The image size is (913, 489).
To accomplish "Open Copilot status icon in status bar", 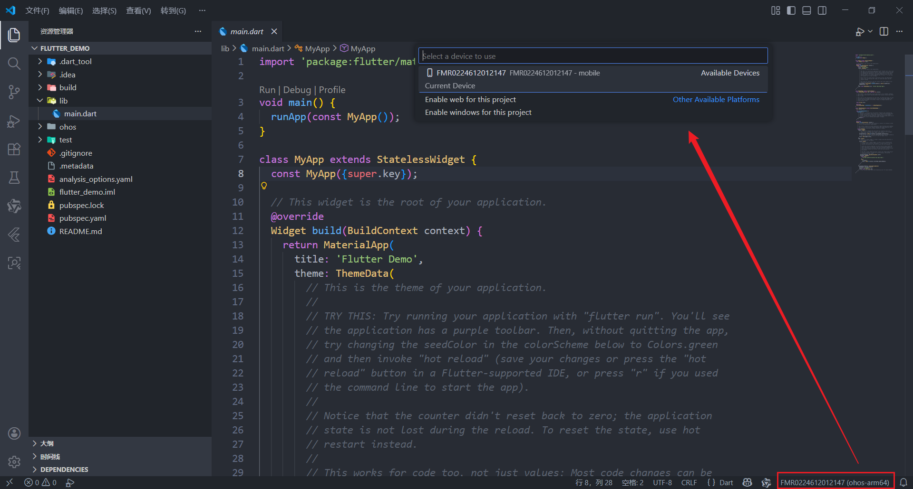I will [x=748, y=482].
